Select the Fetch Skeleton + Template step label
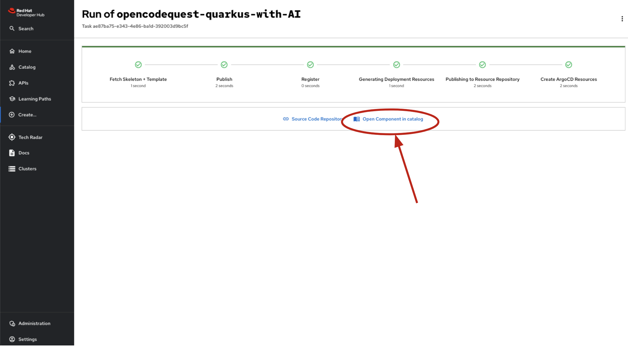 click(138, 79)
